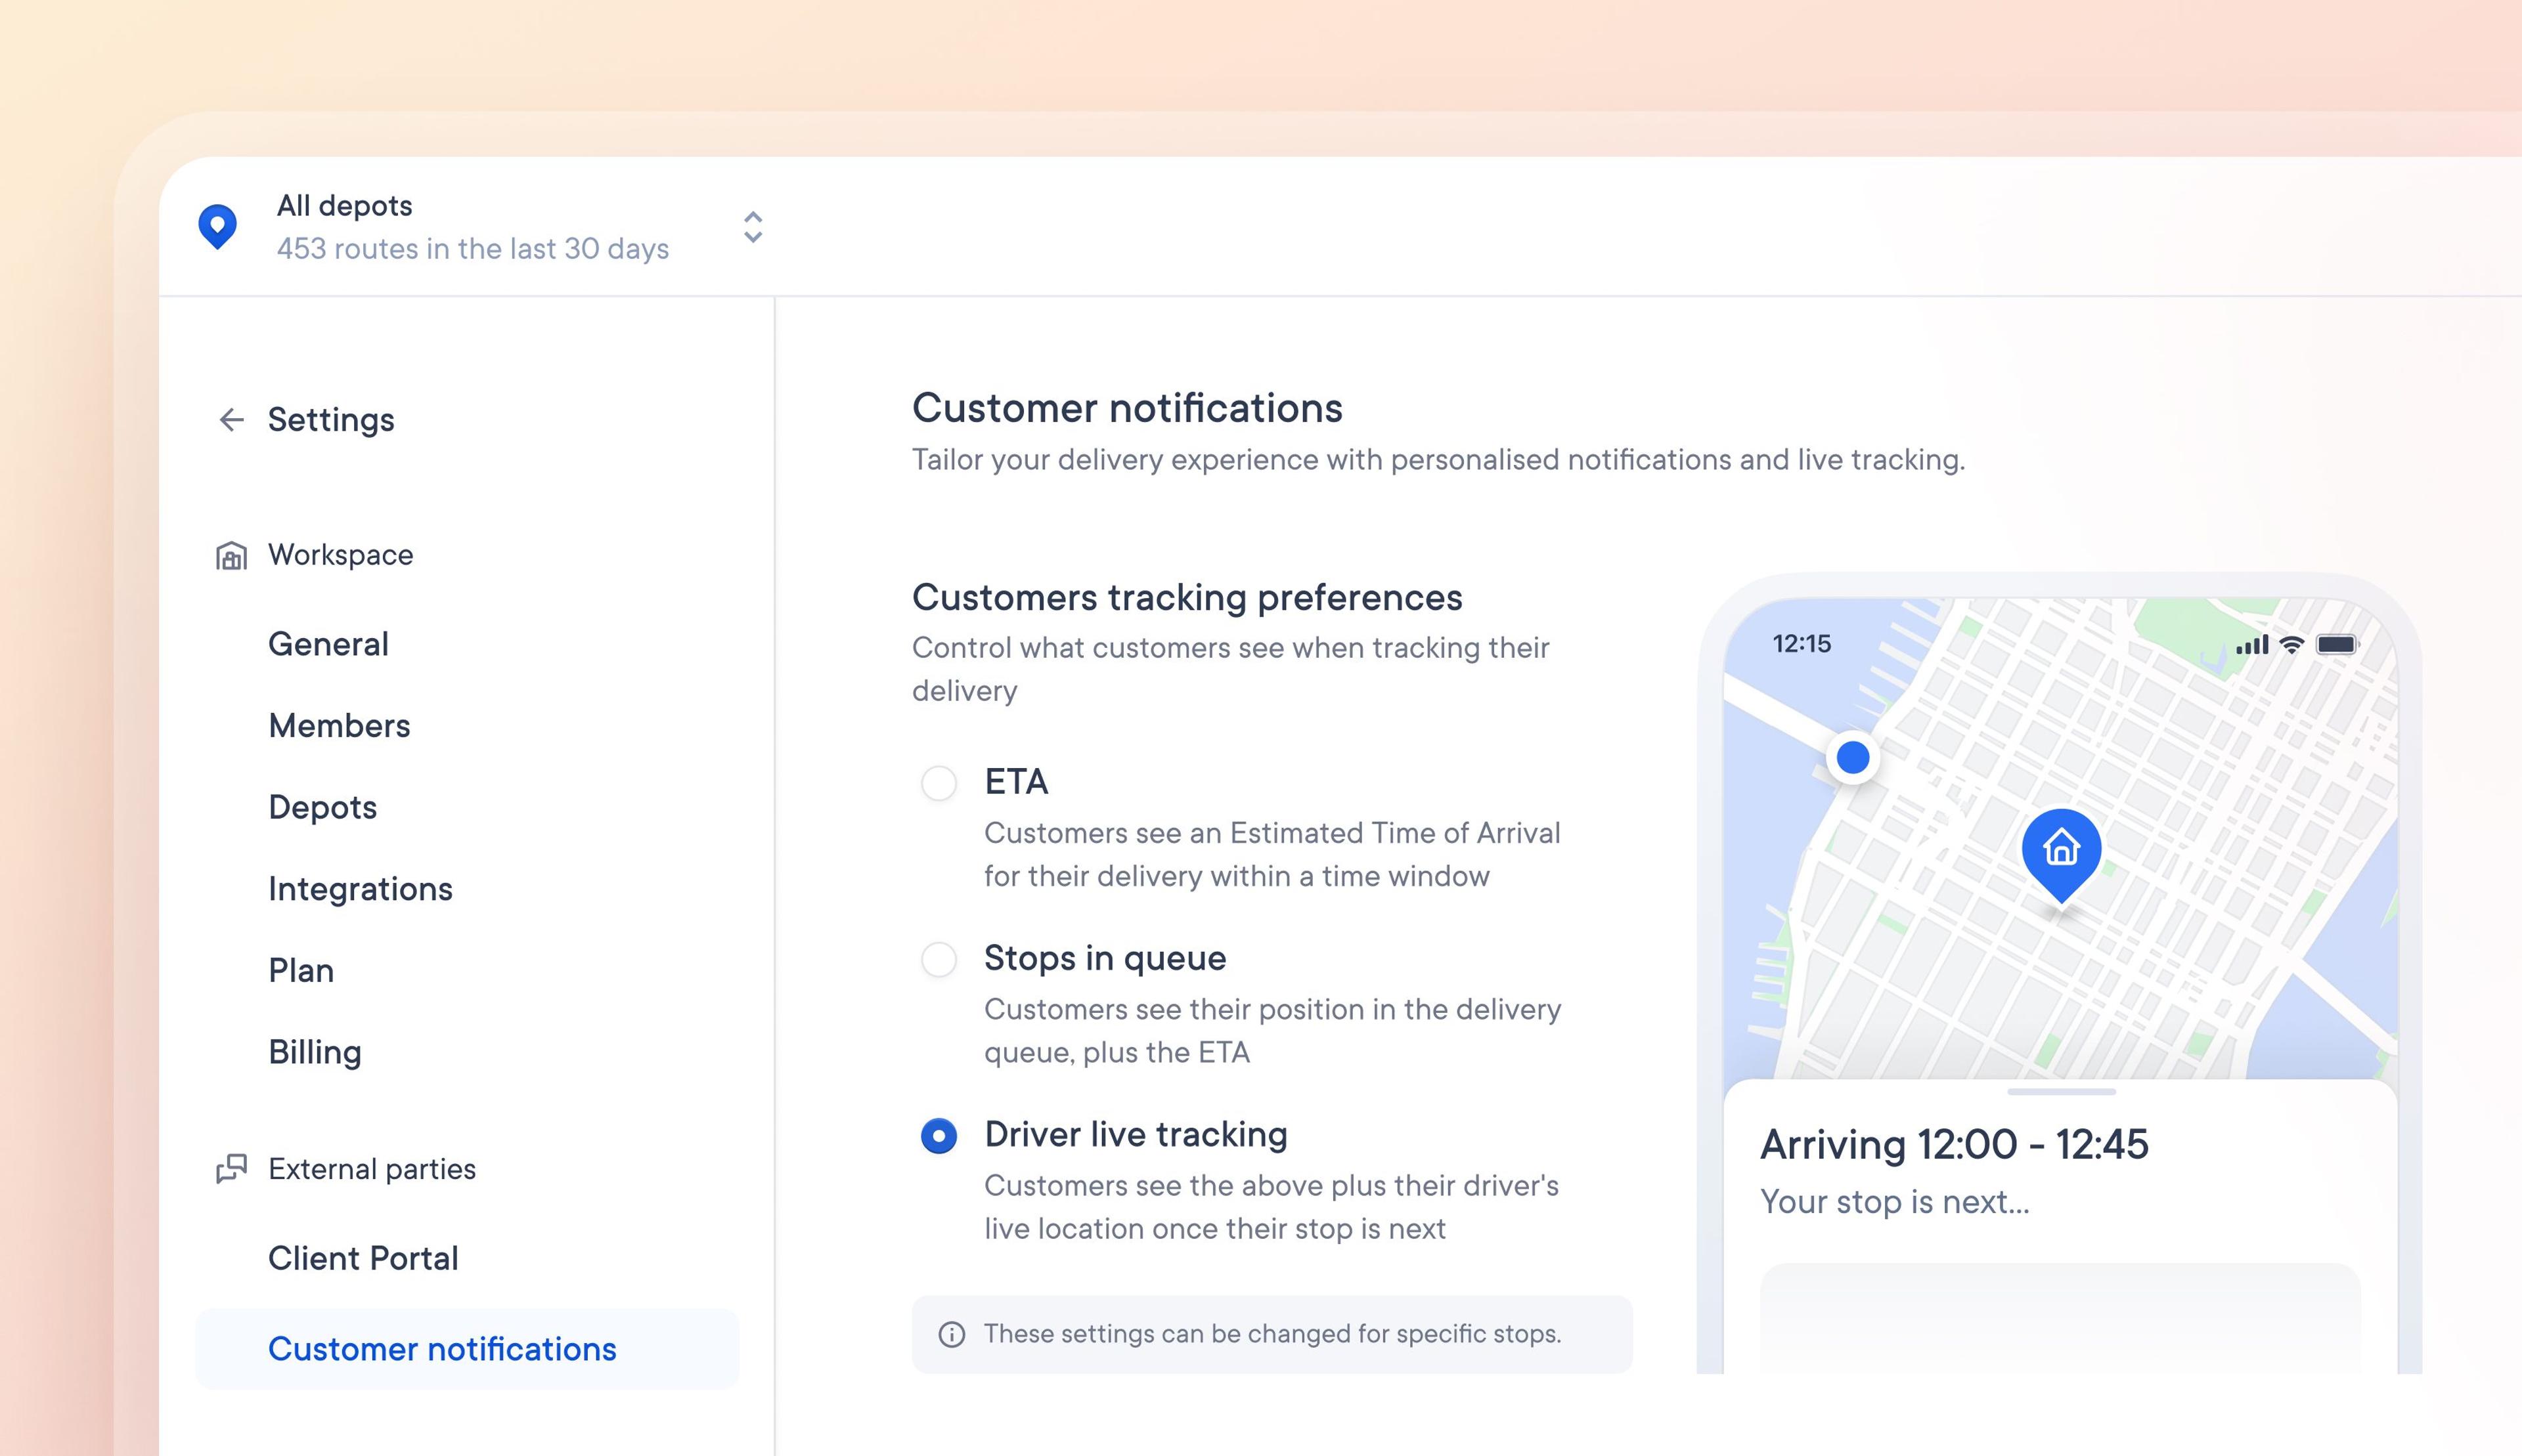Click the Workspace section label
Screen dimensions: 2522x1456
(x=340, y=555)
